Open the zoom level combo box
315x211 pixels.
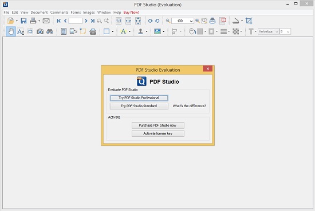click(182, 21)
